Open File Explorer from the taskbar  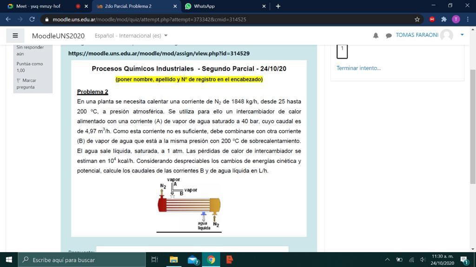click(x=174, y=260)
